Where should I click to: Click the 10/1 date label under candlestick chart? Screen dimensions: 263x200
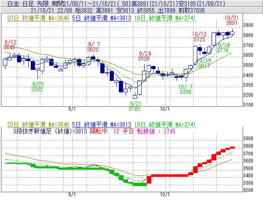(x=165, y=109)
